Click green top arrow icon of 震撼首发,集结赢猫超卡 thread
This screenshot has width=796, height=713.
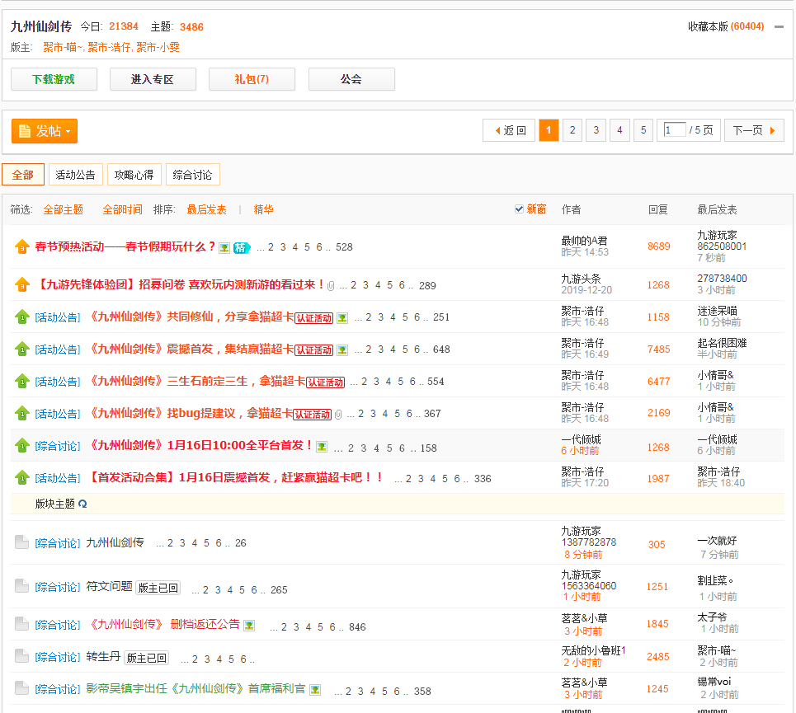22,349
